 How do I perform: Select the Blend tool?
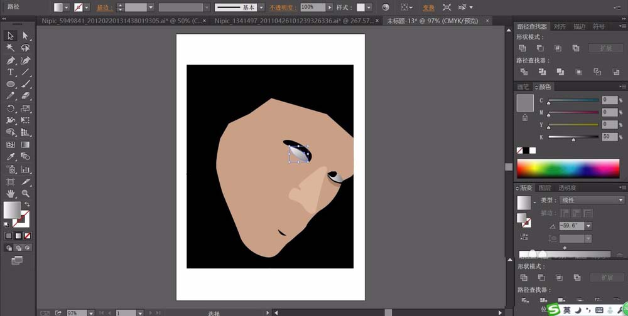(x=26, y=156)
